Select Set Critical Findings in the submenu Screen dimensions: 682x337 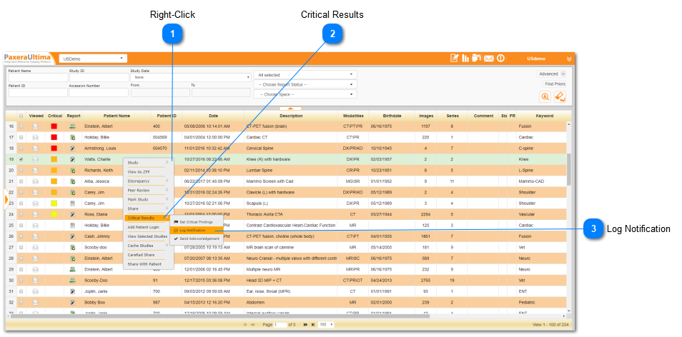click(x=197, y=222)
